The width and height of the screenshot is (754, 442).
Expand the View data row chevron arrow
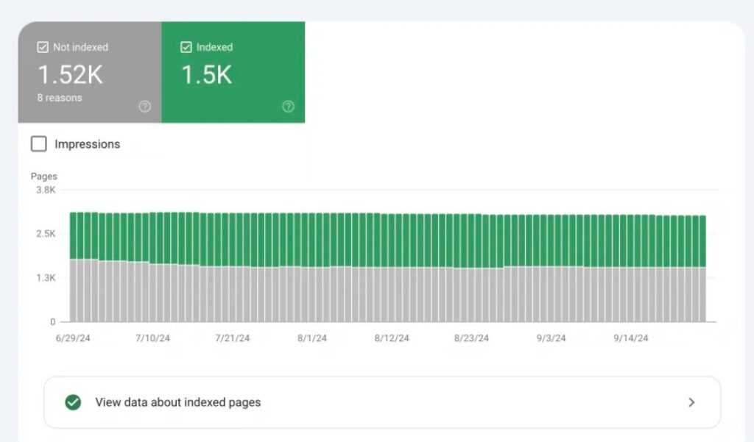coord(691,402)
